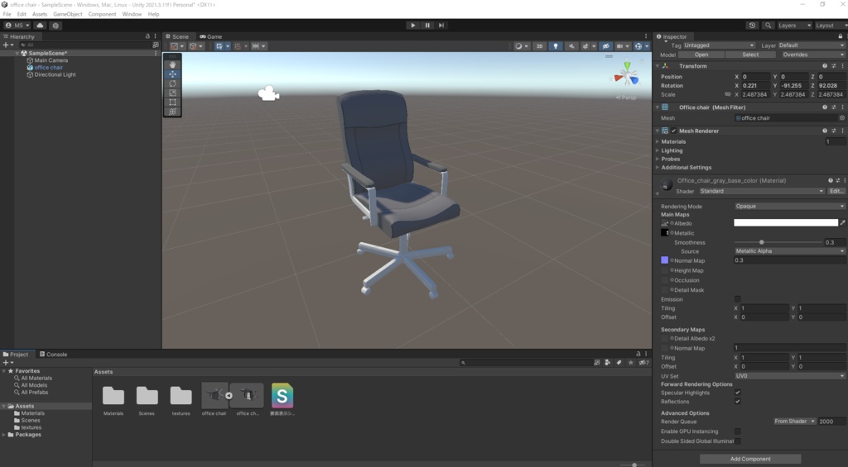Open Mesh Renderer preset icon
Viewport: 848px width, 467px height.
(x=833, y=131)
